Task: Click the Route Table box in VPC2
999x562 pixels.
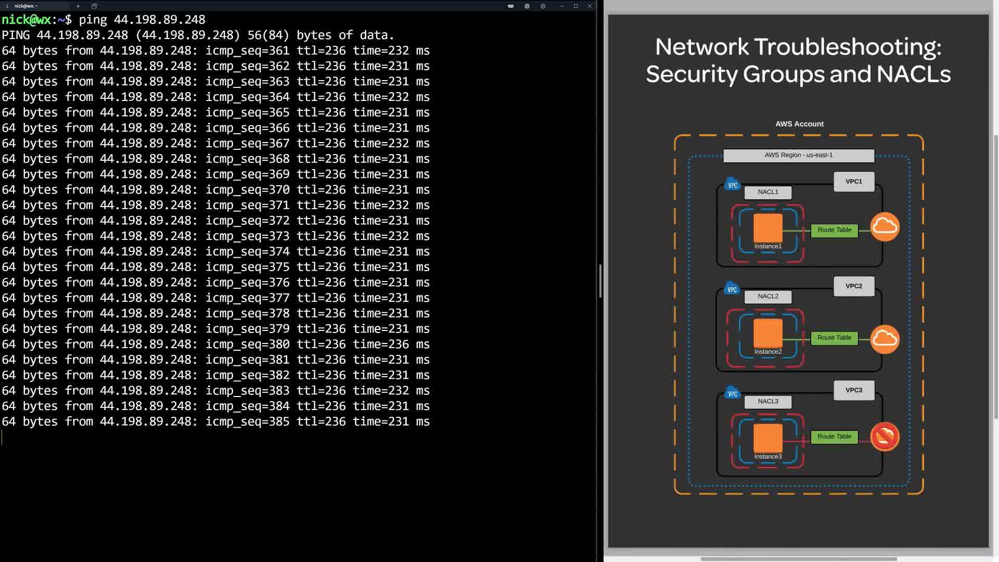Action: coord(834,338)
